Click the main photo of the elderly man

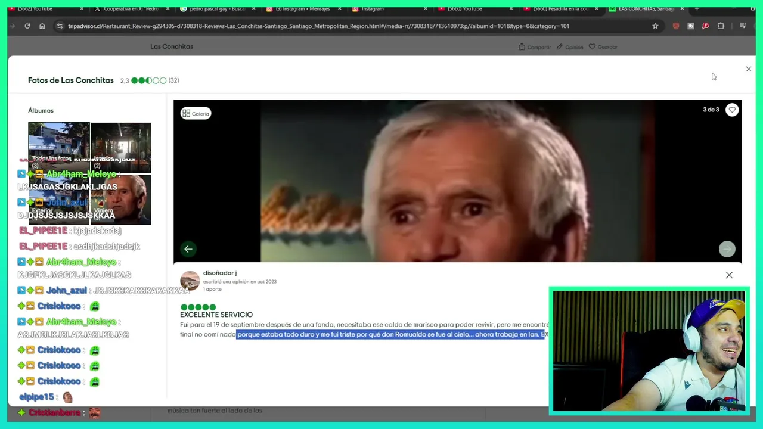pyautogui.click(x=458, y=181)
